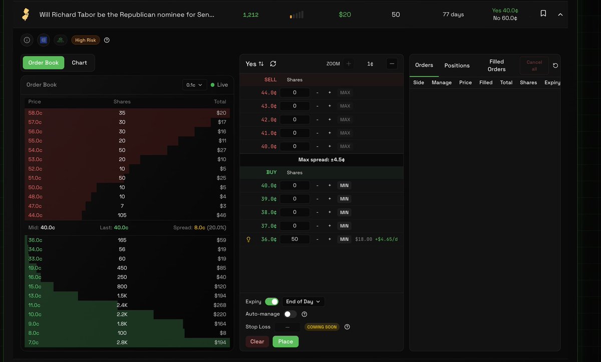Toggle the Expiry switch off
The height and width of the screenshot is (362, 601).
271,301
